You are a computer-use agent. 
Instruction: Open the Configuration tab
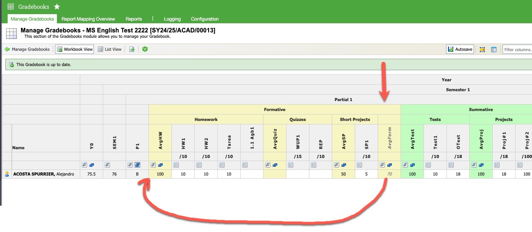205,19
